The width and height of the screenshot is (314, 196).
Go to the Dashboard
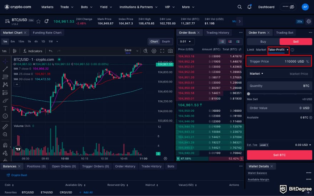tap(266, 7)
